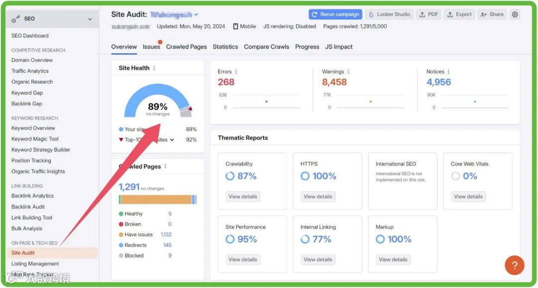Switch to the Overview tab
Screen dimensions: 538x288
pos(124,47)
